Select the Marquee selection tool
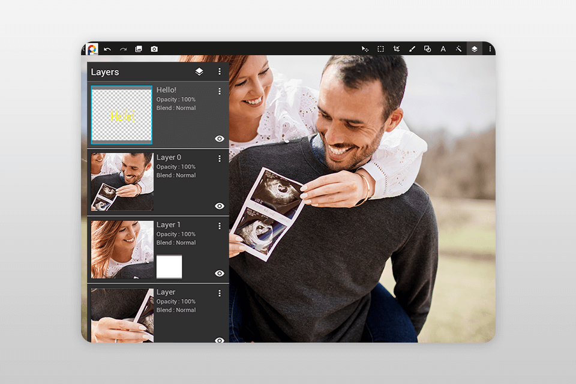 coord(380,49)
